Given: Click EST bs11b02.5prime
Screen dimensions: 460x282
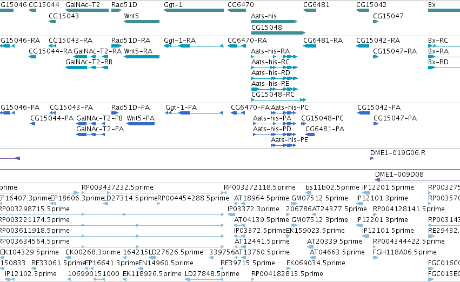Looking at the screenshot, I should click(308, 193).
